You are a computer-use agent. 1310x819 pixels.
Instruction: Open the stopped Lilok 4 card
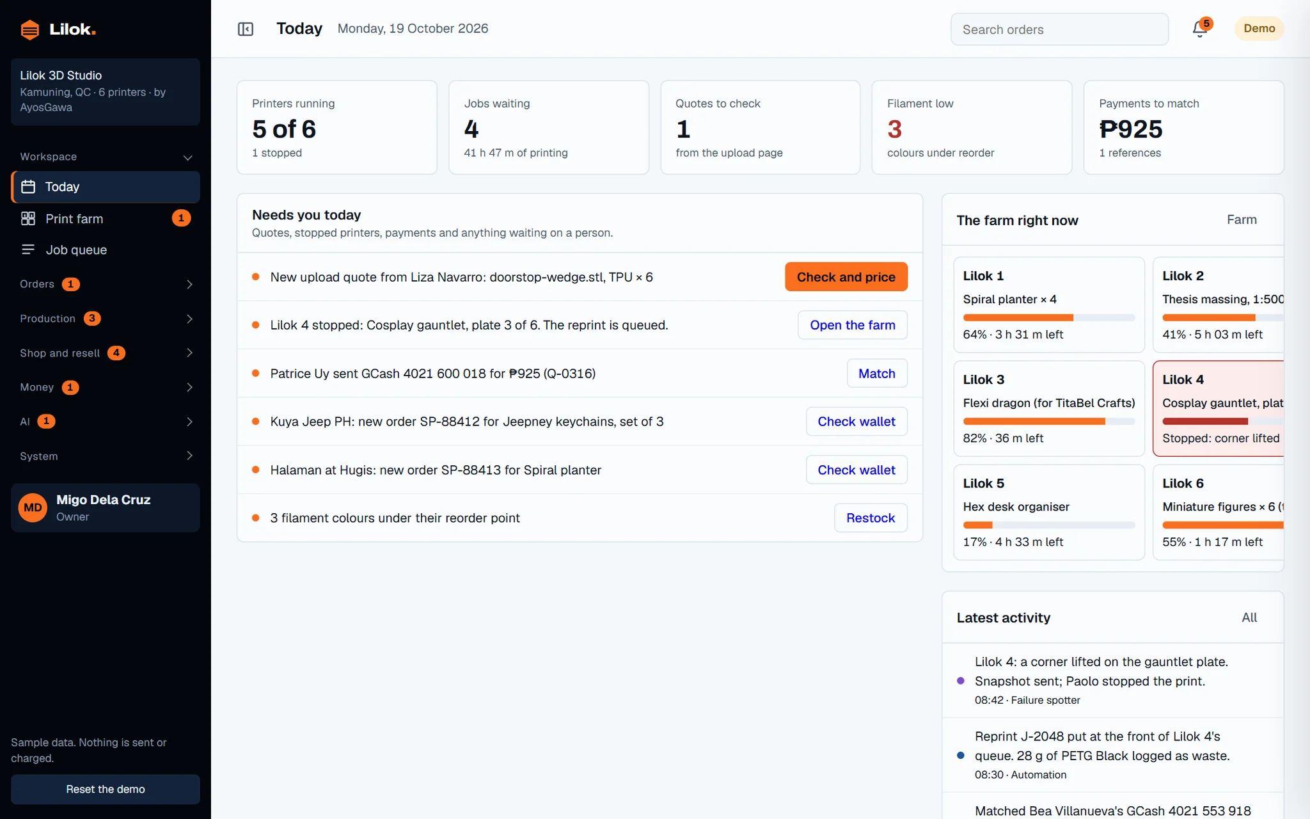coord(1218,408)
